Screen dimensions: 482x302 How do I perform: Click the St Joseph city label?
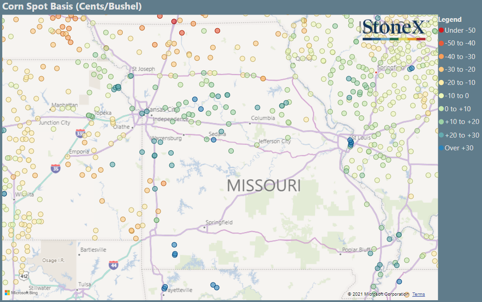click(144, 69)
